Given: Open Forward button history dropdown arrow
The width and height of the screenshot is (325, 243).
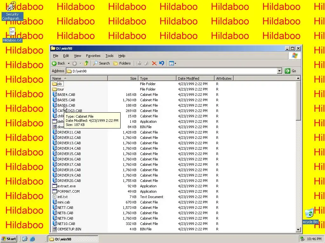Looking at the screenshot, I should (x=80, y=63).
